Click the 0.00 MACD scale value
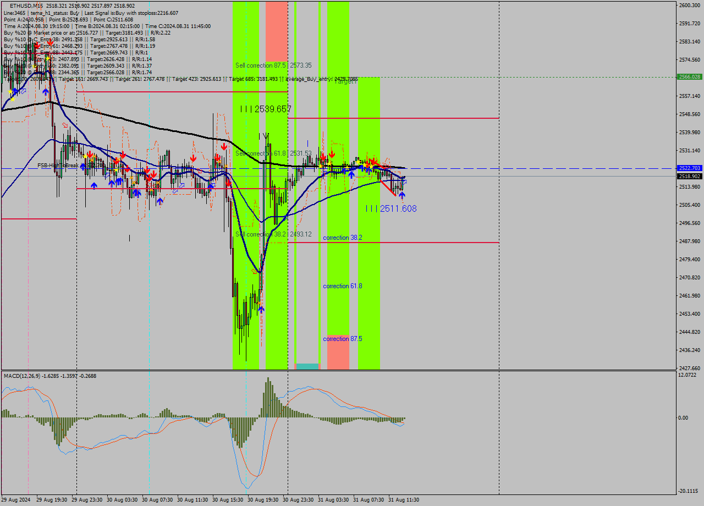Viewport: 704px width, 506px height. coord(683,417)
